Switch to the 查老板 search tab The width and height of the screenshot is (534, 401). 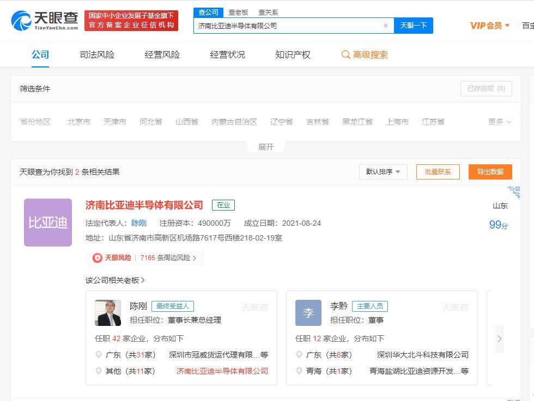[x=240, y=12]
